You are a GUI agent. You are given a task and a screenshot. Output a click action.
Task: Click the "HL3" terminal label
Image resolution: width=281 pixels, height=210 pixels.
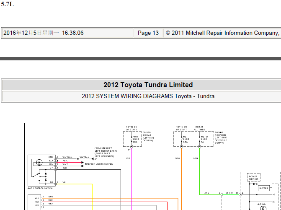36,205
